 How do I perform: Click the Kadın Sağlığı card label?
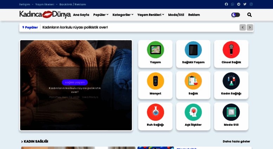pos(231,93)
